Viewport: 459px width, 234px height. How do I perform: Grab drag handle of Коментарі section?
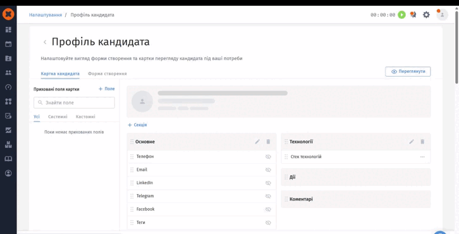(286, 199)
